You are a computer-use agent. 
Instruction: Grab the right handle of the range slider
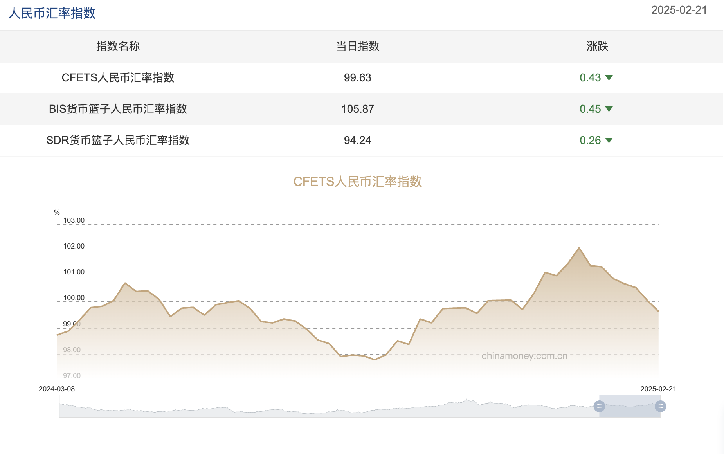coord(660,406)
